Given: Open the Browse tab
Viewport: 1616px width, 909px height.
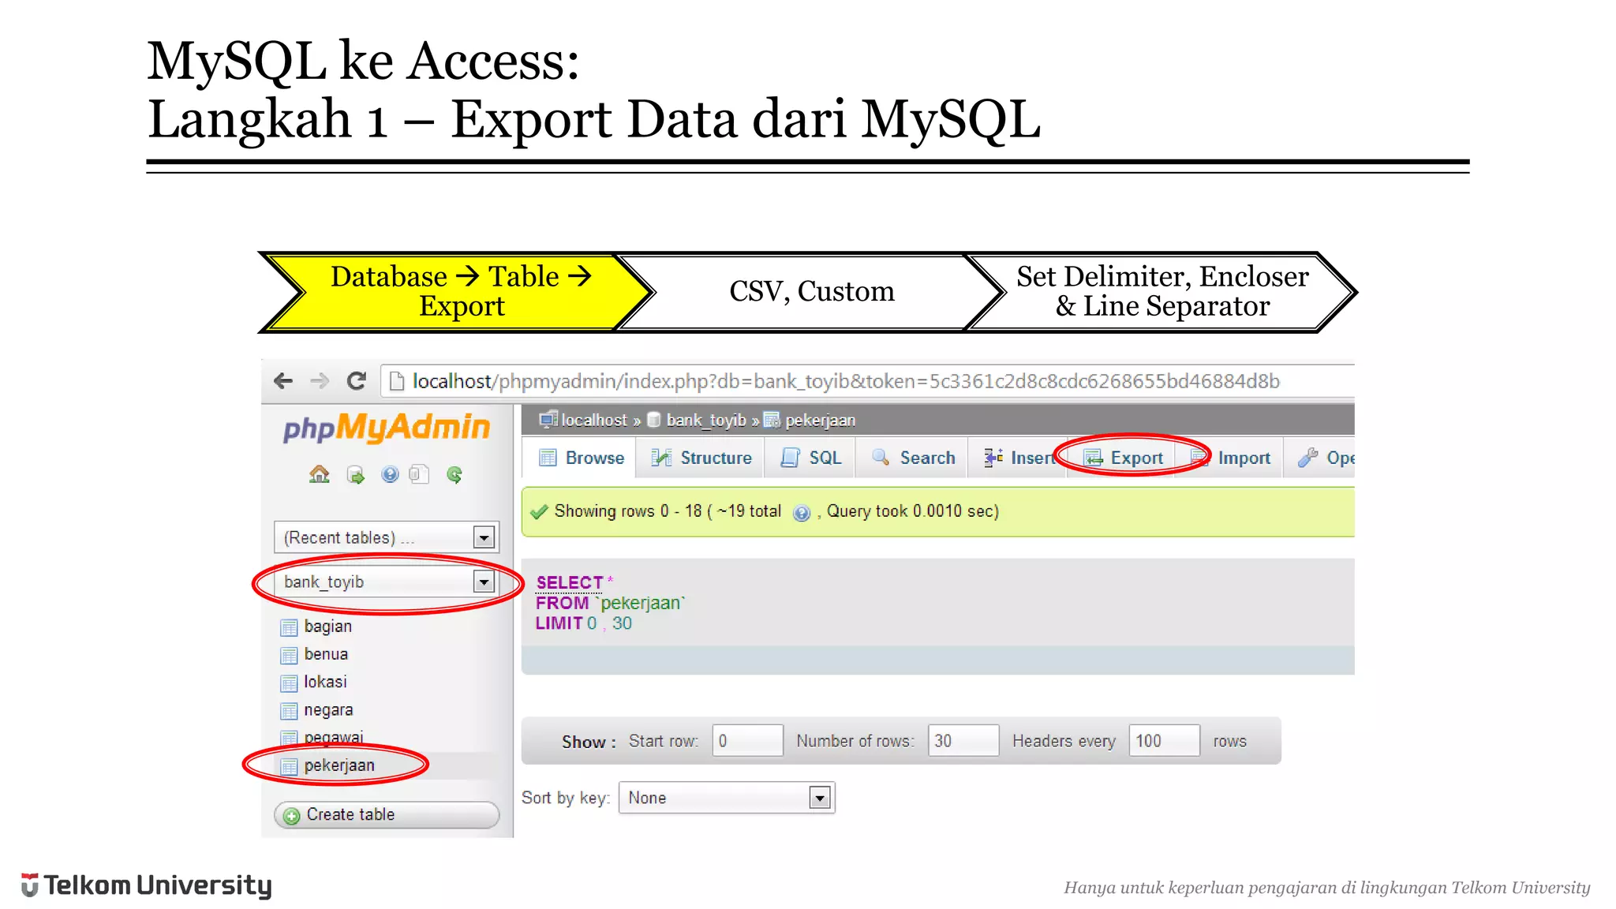Looking at the screenshot, I should (x=581, y=458).
